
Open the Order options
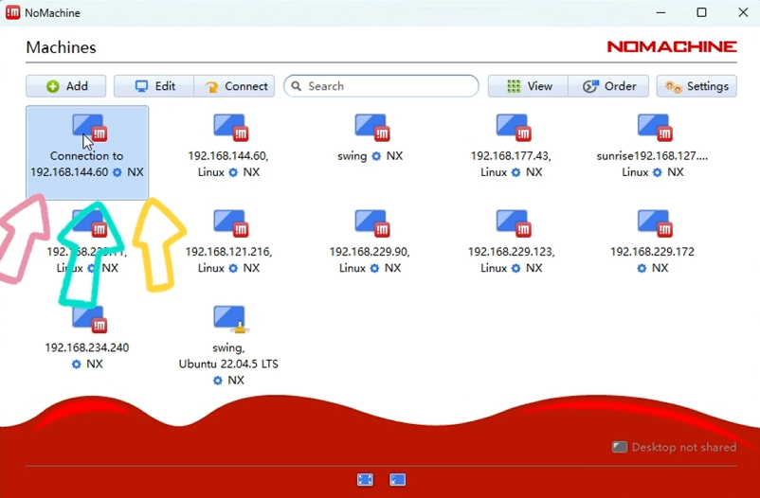click(x=608, y=86)
